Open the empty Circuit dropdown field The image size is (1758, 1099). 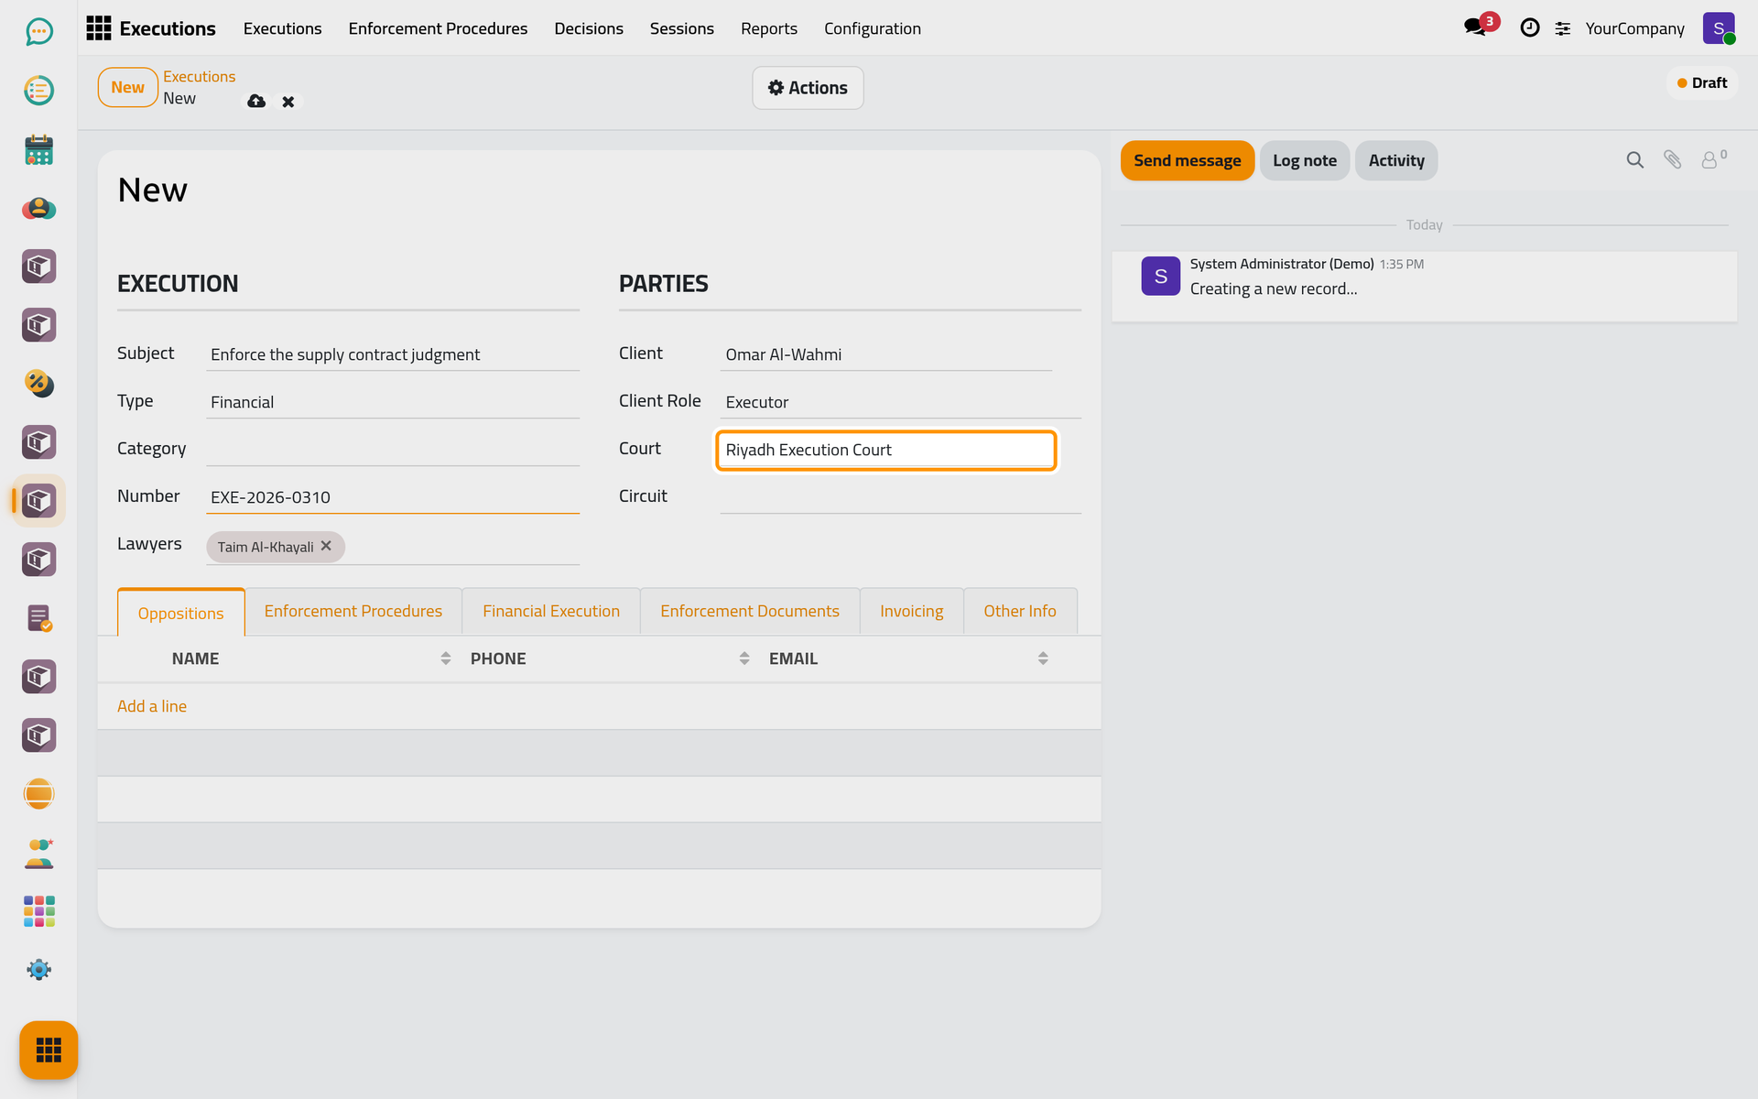pyautogui.click(x=900, y=497)
